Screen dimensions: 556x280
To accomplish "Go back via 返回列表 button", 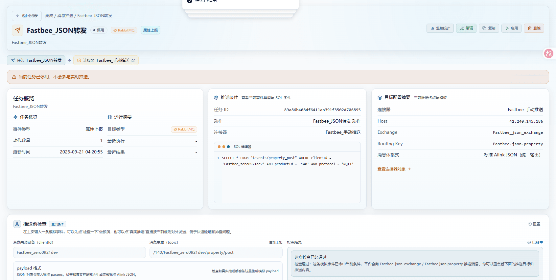I will pos(27,16).
